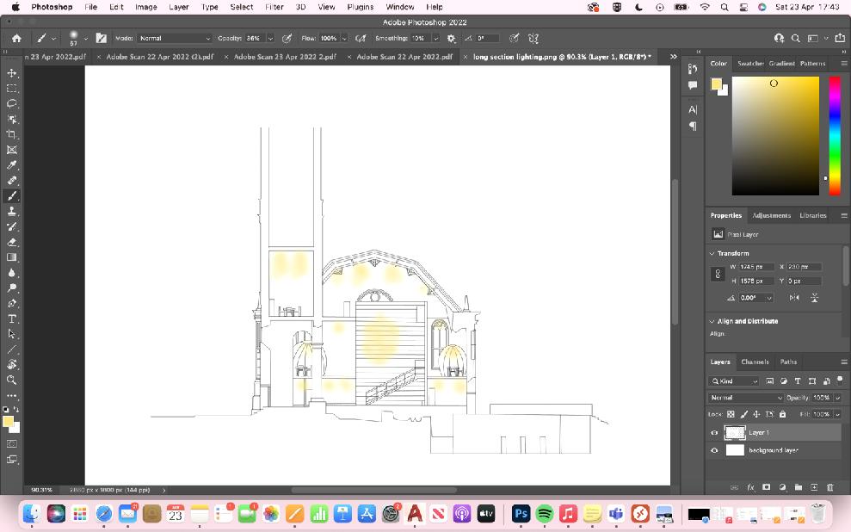Open the Filter menu
The image size is (851, 532).
274,7
